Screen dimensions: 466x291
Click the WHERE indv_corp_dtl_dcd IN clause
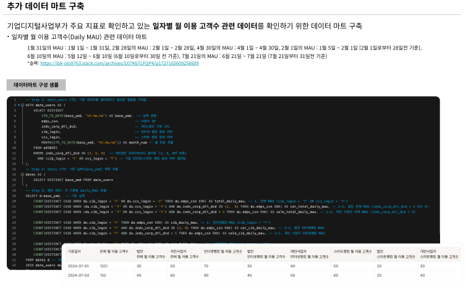(x=69, y=153)
